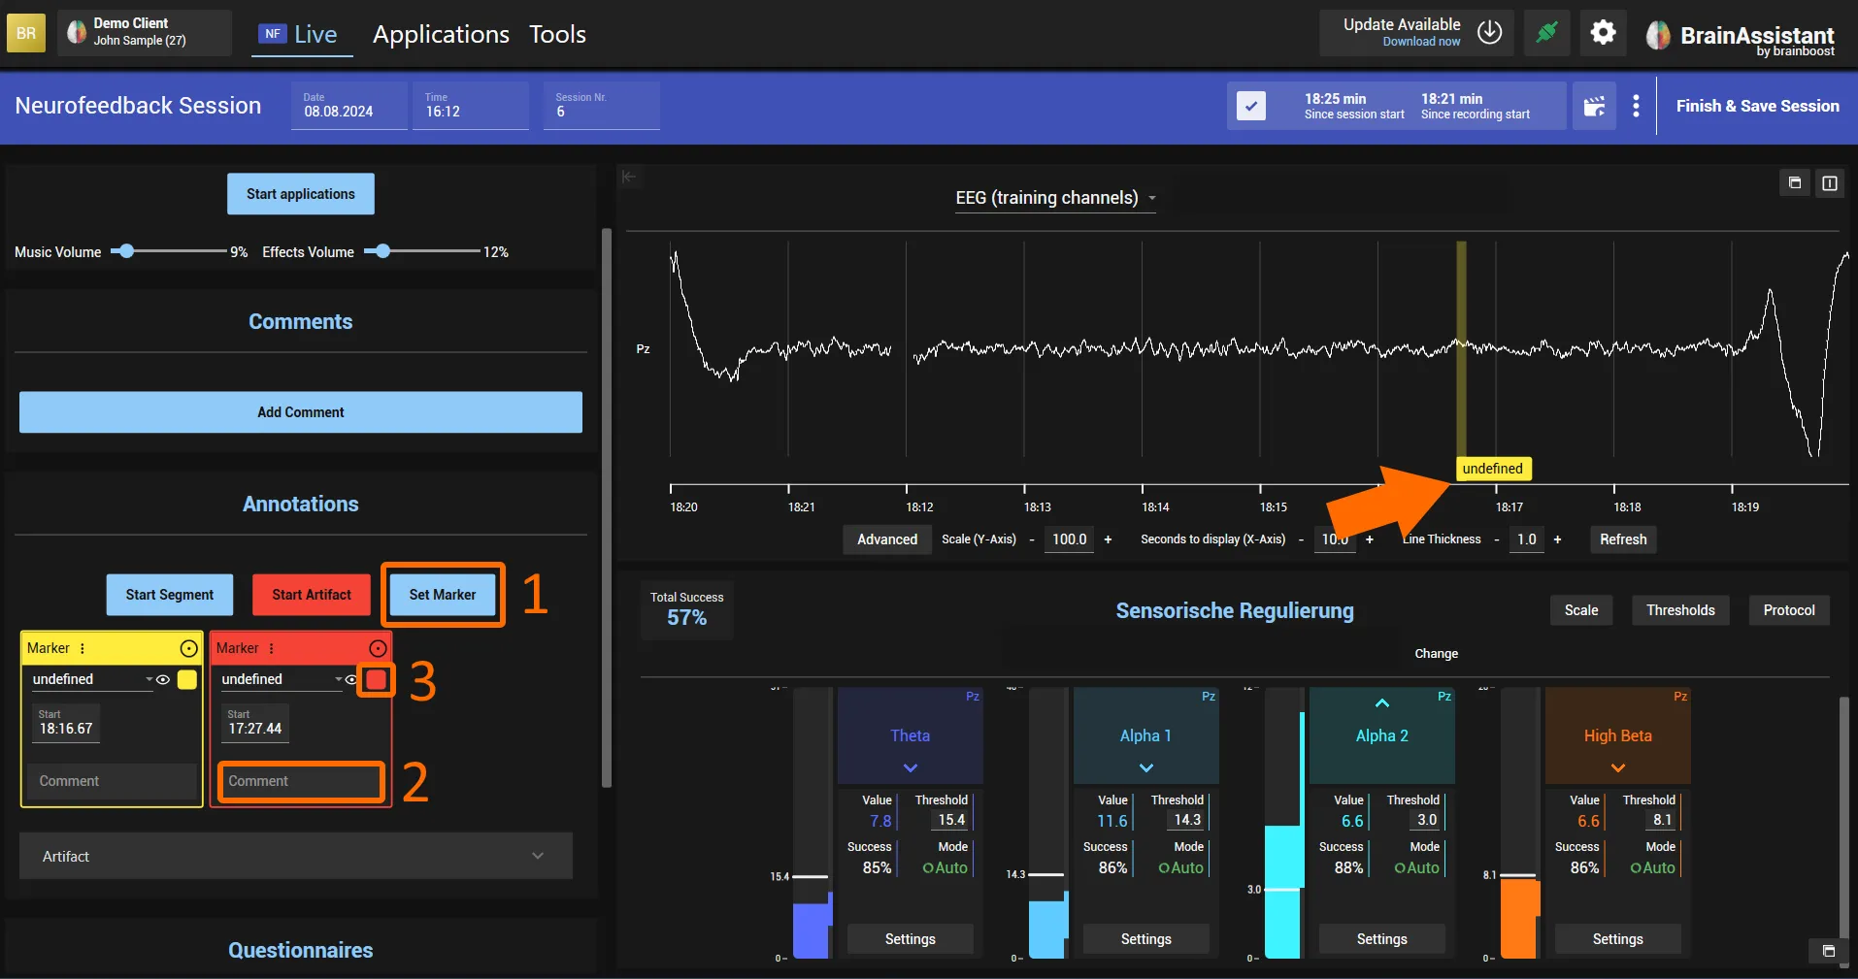1858x979 pixels.
Task: Open the three-dot session options menu
Action: click(1636, 106)
